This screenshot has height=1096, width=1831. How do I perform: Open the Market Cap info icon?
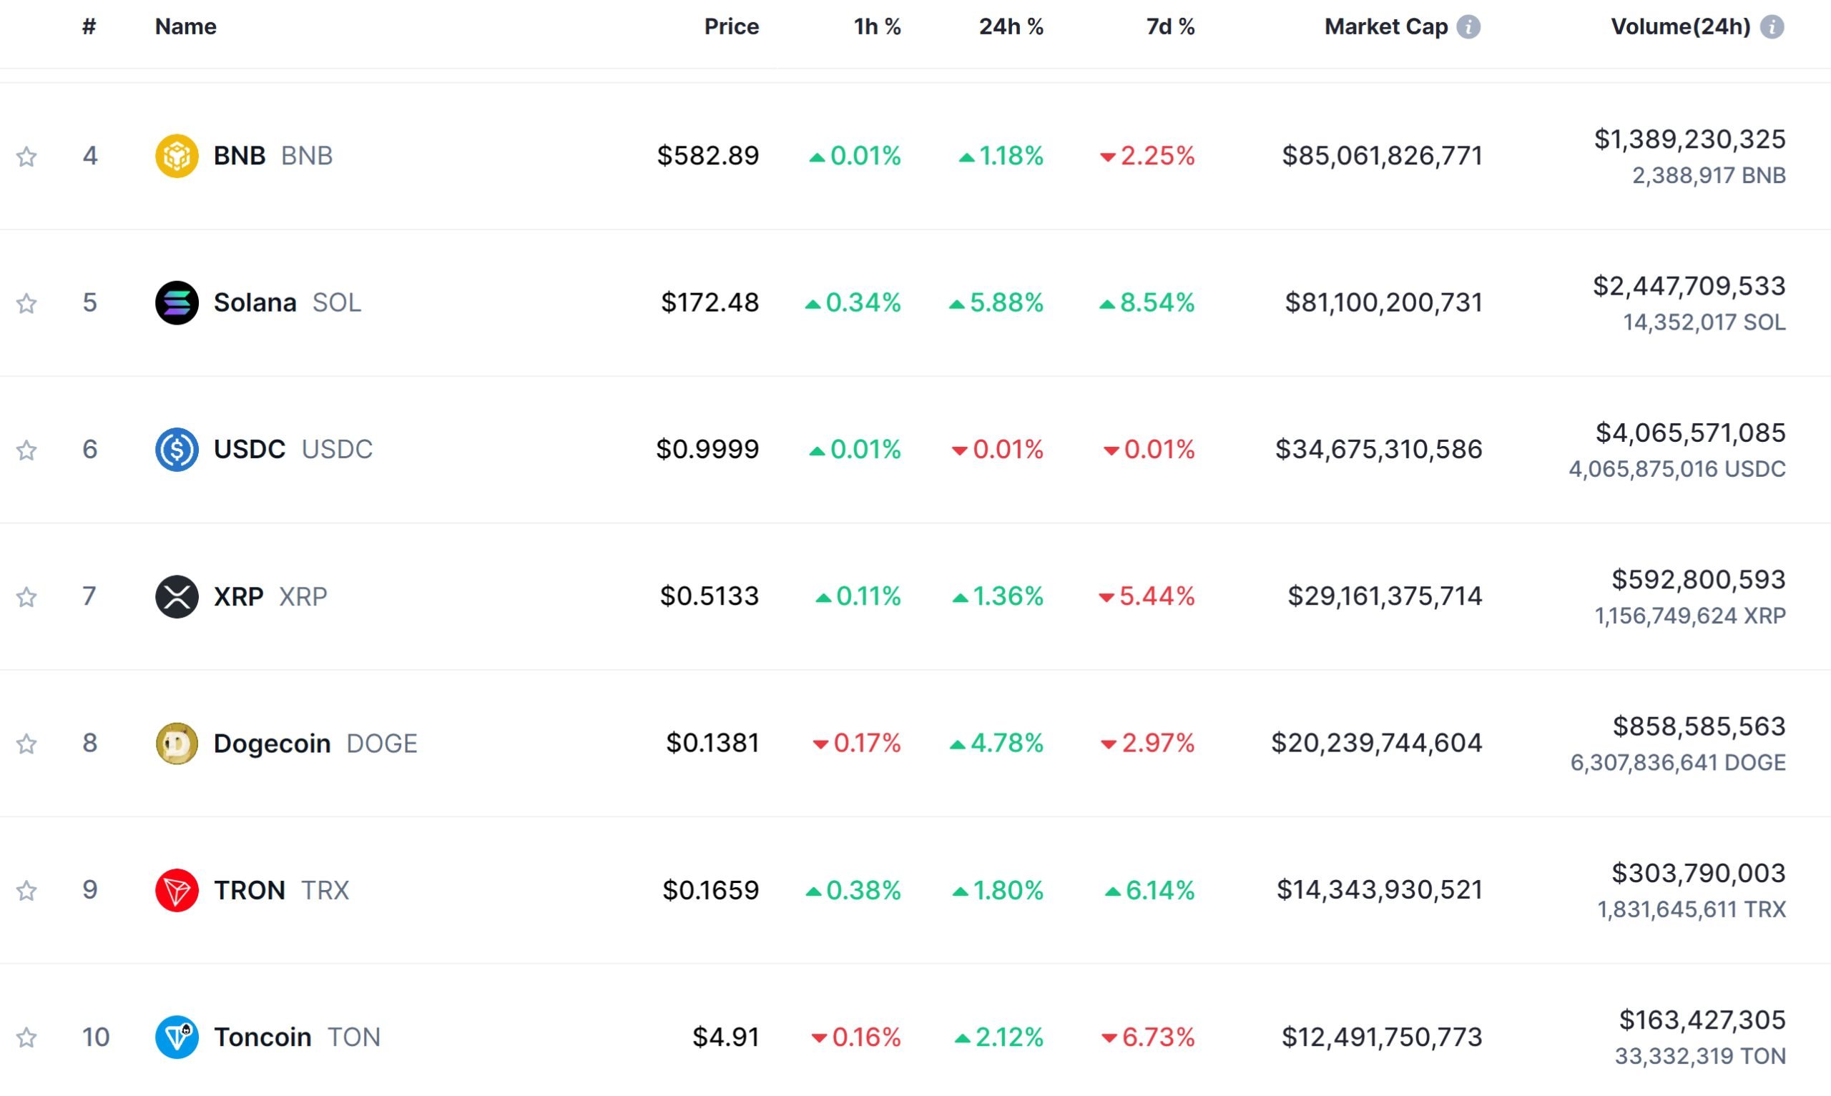click(x=1468, y=27)
